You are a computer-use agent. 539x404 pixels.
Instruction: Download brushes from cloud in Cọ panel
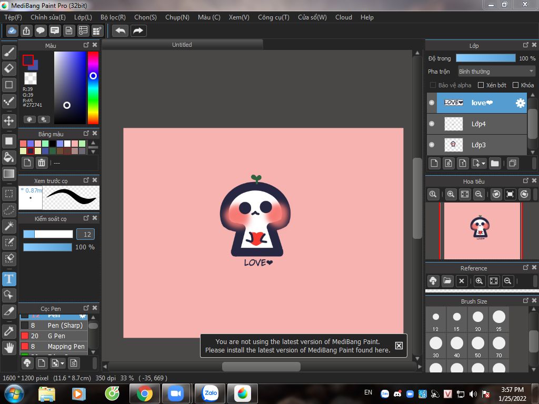tap(27, 363)
